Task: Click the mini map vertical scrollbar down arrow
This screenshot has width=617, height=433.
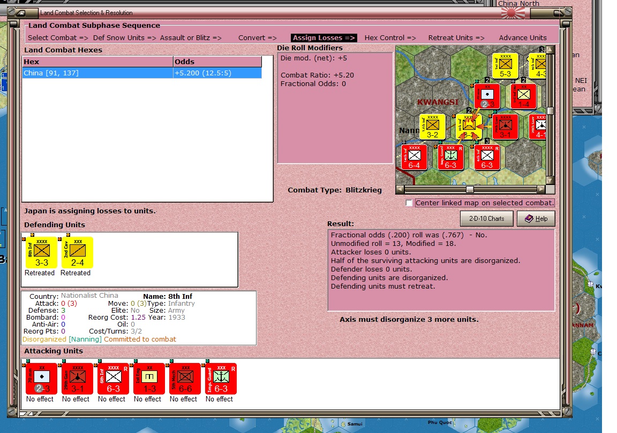Action: (551, 181)
